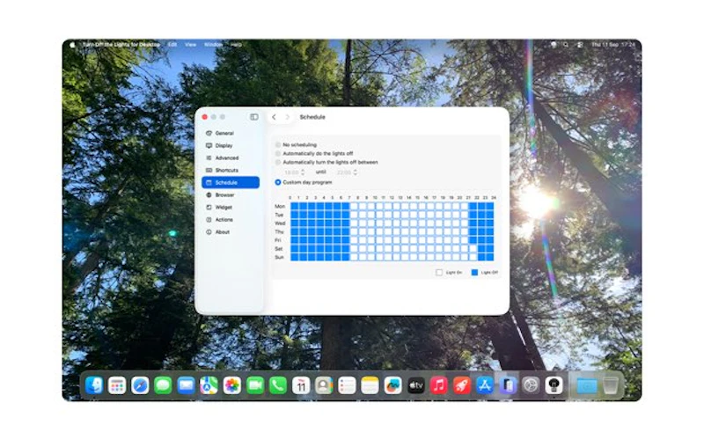
Task: Open Mail from the Dock
Action: pyautogui.click(x=186, y=385)
